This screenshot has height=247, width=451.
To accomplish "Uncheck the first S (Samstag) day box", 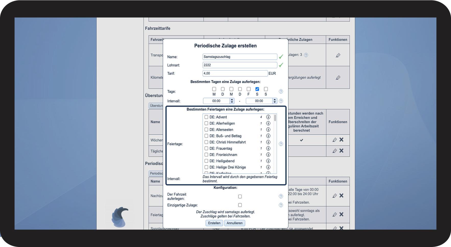I will point(257,89).
